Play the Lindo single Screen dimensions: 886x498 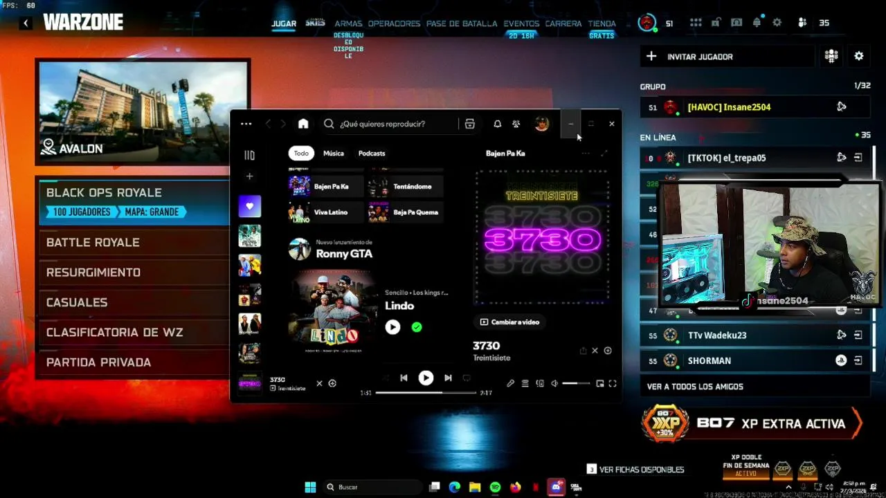[x=392, y=327]
